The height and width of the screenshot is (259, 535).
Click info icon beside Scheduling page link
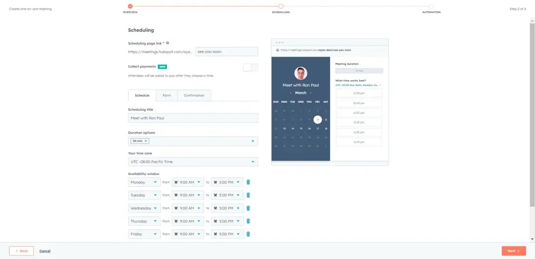167,43
